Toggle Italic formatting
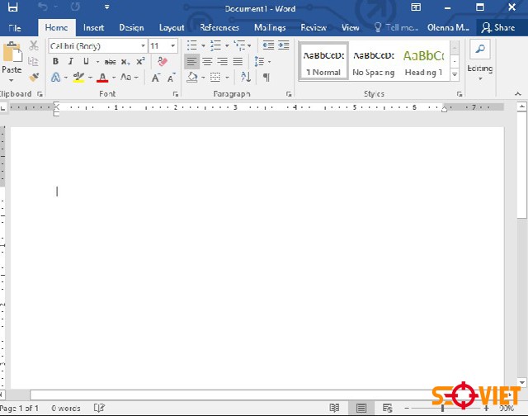 pyautogui.click(x=71, y=62)
